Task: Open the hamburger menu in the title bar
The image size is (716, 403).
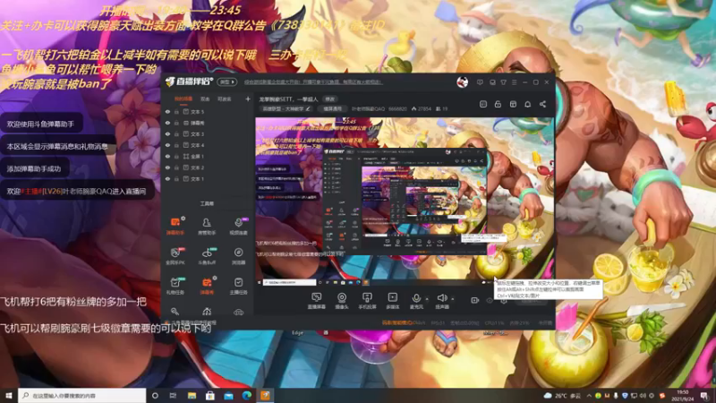Action: pyautogui.click(x=514, y=82)
